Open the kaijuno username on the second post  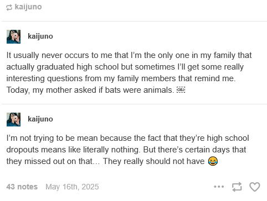click(40, 119)
